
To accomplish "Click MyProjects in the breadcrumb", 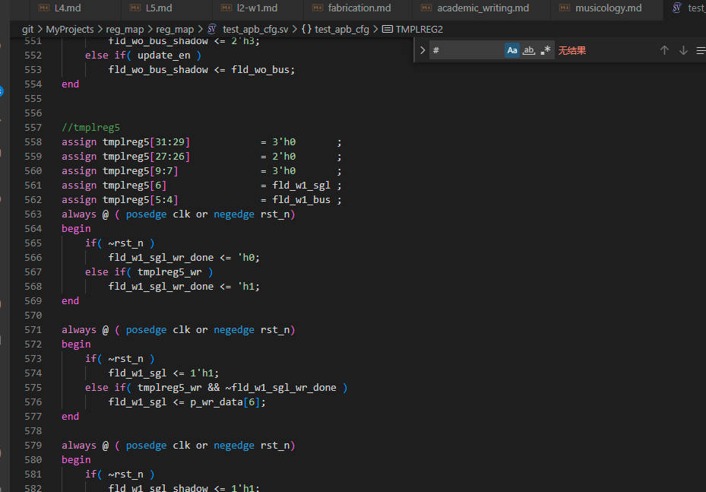I will pyautogui.click(x=70, y=29).
